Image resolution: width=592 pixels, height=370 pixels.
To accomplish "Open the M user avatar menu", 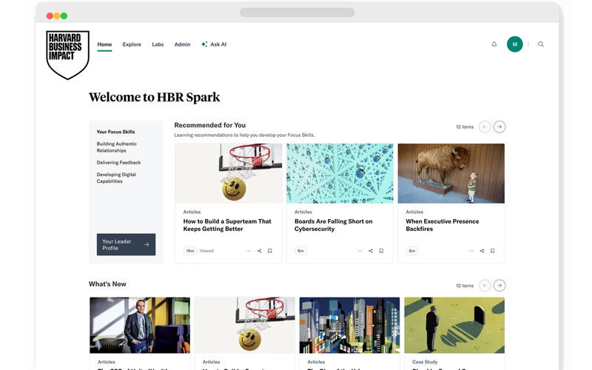I will coord(514,44).
